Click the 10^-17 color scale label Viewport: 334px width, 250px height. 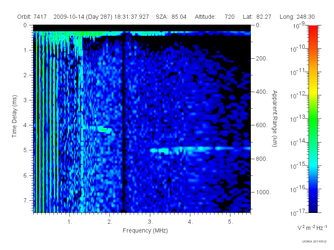[298, 212]
